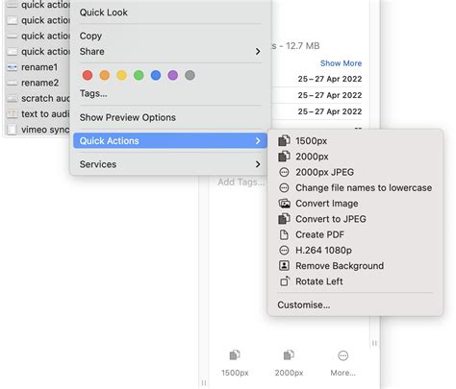The image size is (456, 389).
Task: Select Change file names to lowercase
Action: pyautogui.click(x=355, y=188)
